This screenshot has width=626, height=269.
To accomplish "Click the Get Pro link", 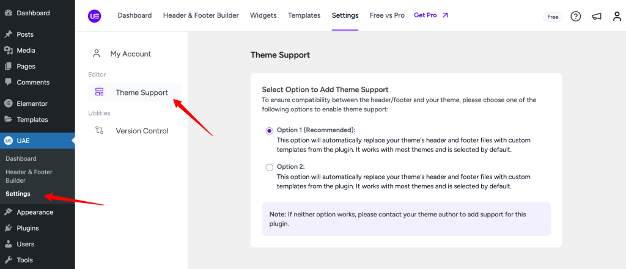I will point(431,15).
